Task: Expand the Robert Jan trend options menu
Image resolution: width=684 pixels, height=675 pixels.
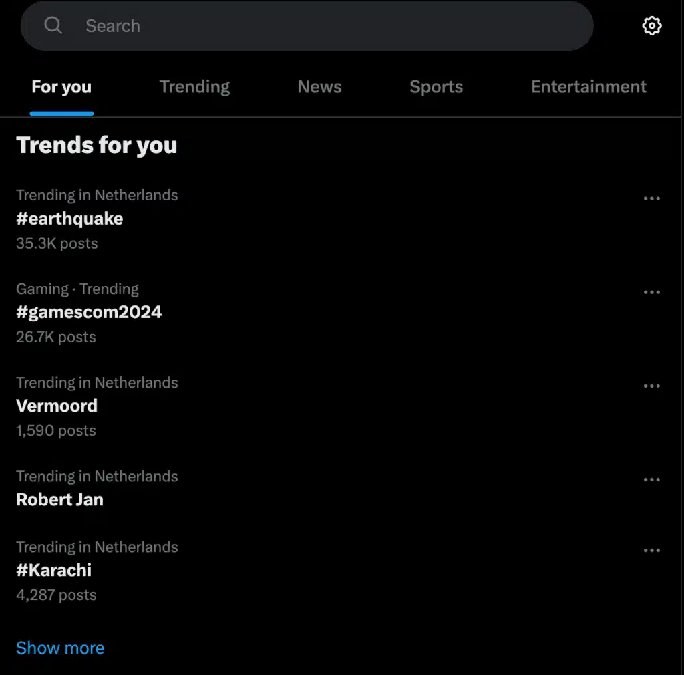Action: click(x=651, y=479)
